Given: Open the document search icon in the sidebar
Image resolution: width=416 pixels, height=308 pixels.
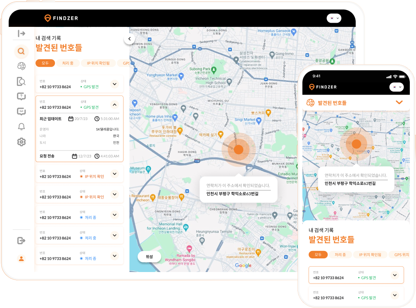Looking at the screenshot, I should coord(21,81).
